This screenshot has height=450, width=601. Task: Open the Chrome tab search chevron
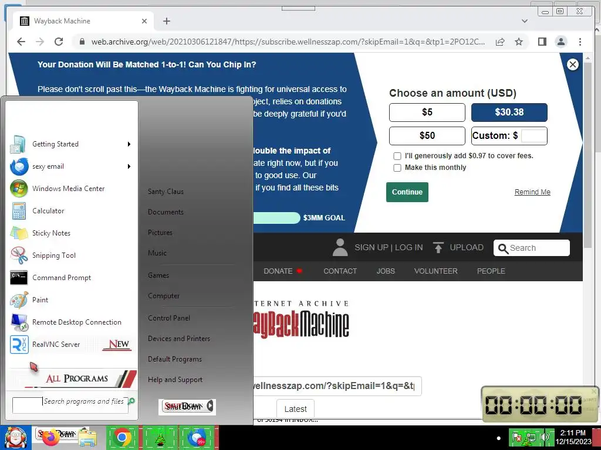524,21
